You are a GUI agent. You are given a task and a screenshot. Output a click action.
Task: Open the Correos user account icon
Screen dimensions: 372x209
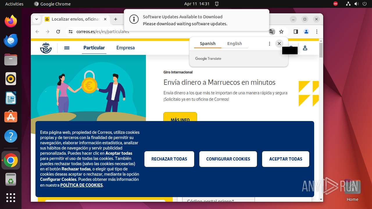pos(305,48)
